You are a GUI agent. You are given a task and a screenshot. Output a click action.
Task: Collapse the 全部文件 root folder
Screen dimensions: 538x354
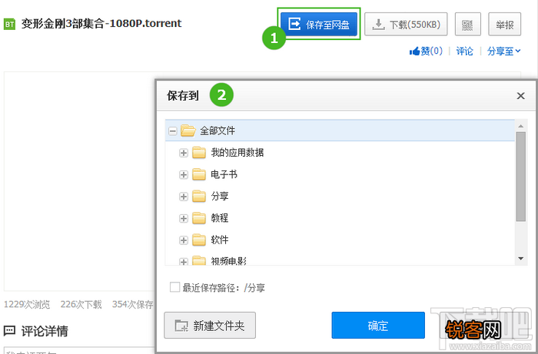tap(173, 131)
